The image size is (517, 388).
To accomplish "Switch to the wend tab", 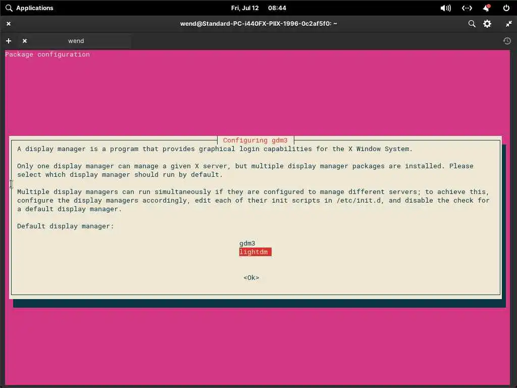I will (x=76, y=41).
